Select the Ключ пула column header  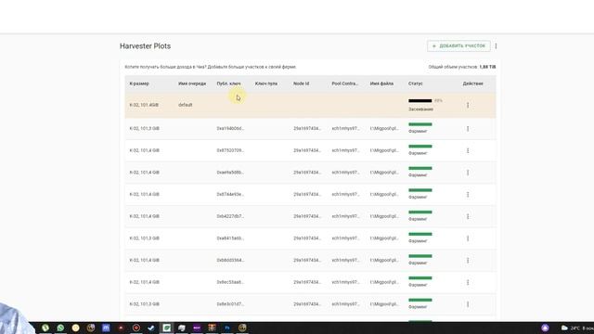(x=266, y=83)
